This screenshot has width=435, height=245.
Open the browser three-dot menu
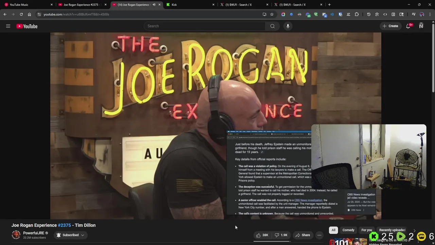pos(430,14)
